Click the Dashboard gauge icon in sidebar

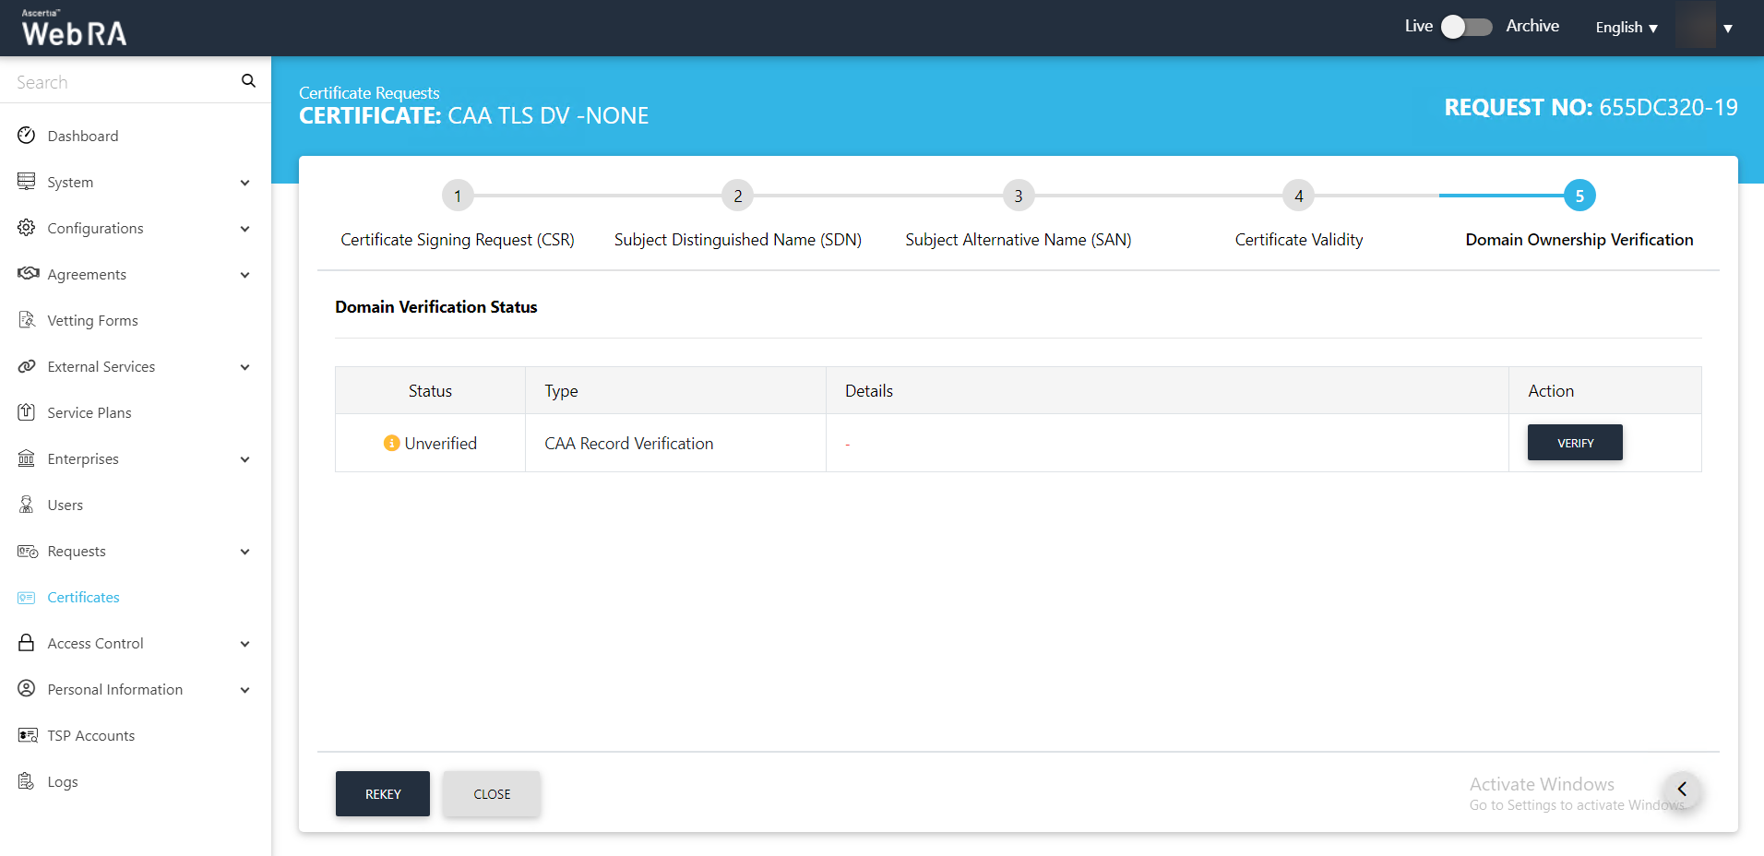coord(27,136)
